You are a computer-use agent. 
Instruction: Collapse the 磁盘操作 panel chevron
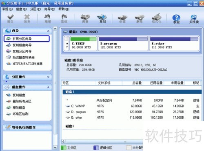pos(48,87)
